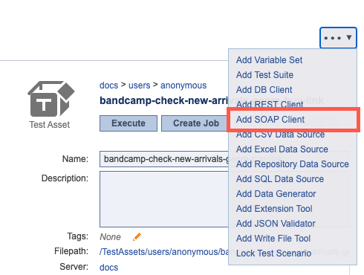The width and height of the screenshot is (364, 275).
Task: Choose Add Repository Data Source
Action: click(x=293, y=164)
